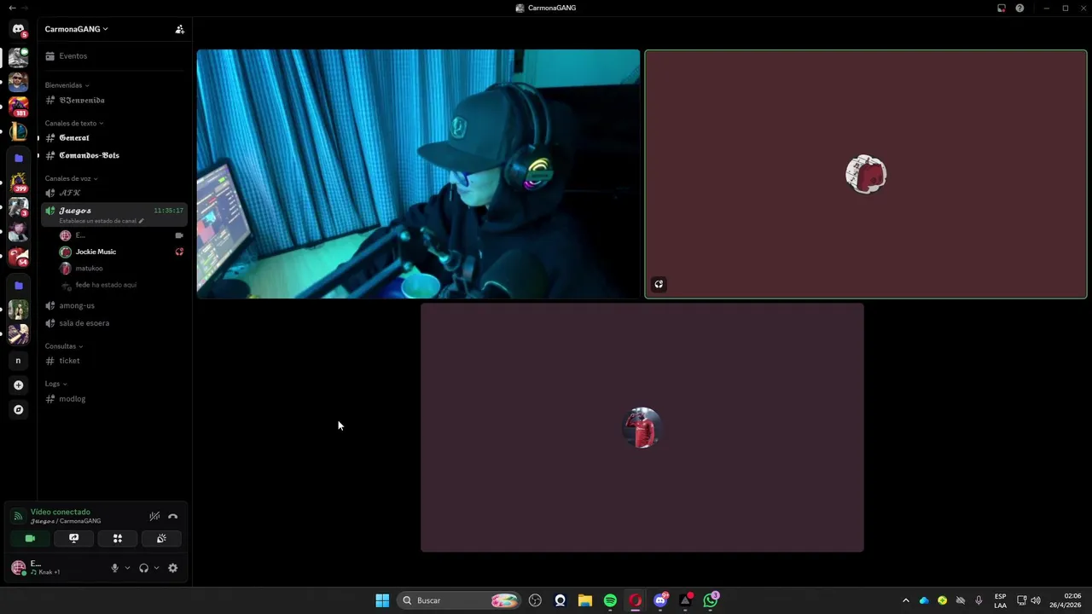This screenshot has width=1092, height=614.
Task: Open the CarmonaGANG server menu dropdown
Action: (x=77, y=29)
